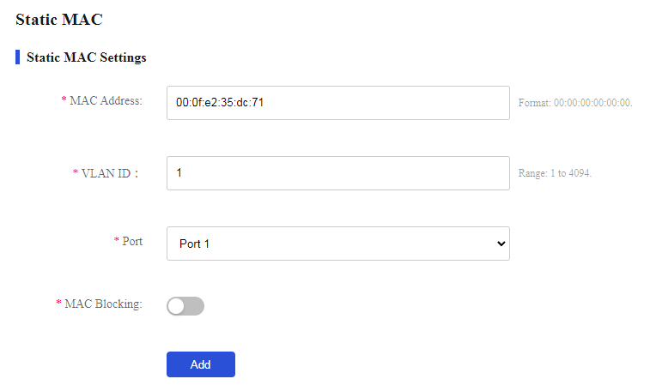Click the blue bar beside Static MAC Settings
Viewport: 650px width, 391px height.
(x=17, y=57)
